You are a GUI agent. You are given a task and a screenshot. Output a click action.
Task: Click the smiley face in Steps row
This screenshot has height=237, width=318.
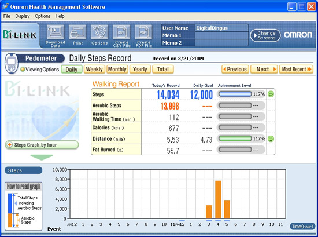[x=271, y=94]
